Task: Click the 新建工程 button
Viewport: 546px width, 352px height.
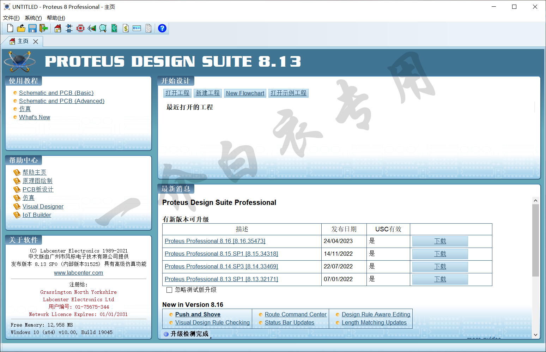Action: tap(207, 93)
